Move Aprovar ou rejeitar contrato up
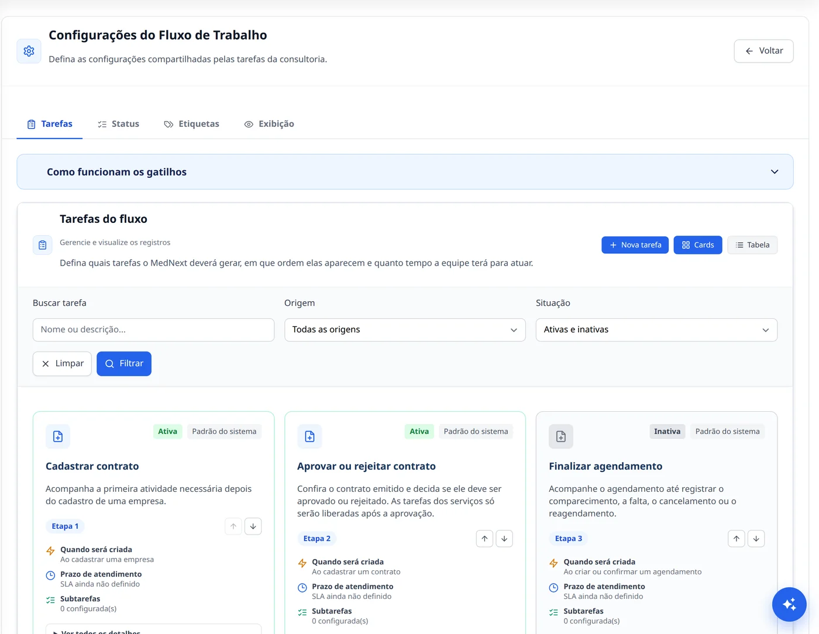 (484, 539)
